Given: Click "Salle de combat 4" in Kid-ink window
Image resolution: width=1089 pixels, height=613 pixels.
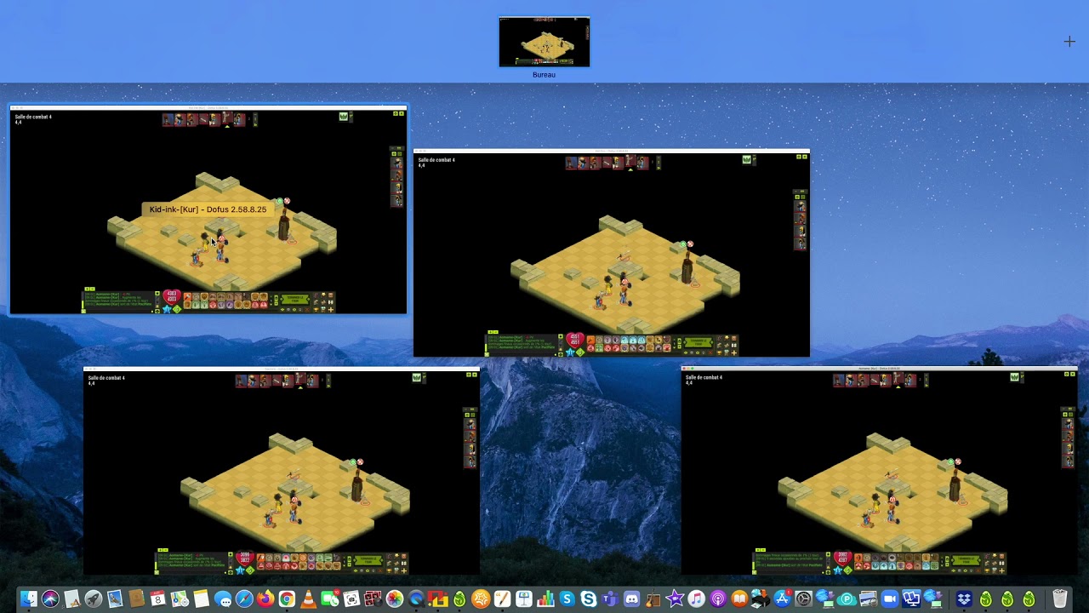Looking at the screenshot, I should [33, 117].
